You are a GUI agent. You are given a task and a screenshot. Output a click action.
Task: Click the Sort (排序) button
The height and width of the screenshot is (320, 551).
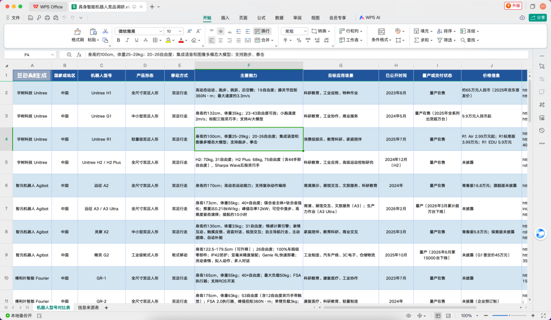coord(446,31)
